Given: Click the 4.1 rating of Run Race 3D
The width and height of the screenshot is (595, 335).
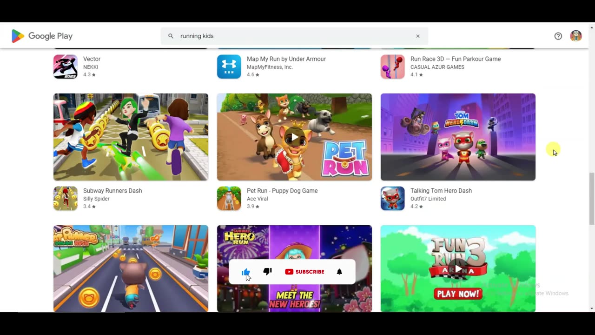Looking at the screenshot, I should tap(416, 74).
